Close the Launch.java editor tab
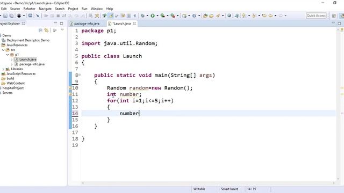The image size is (344, 193). (x=134, y=24)
